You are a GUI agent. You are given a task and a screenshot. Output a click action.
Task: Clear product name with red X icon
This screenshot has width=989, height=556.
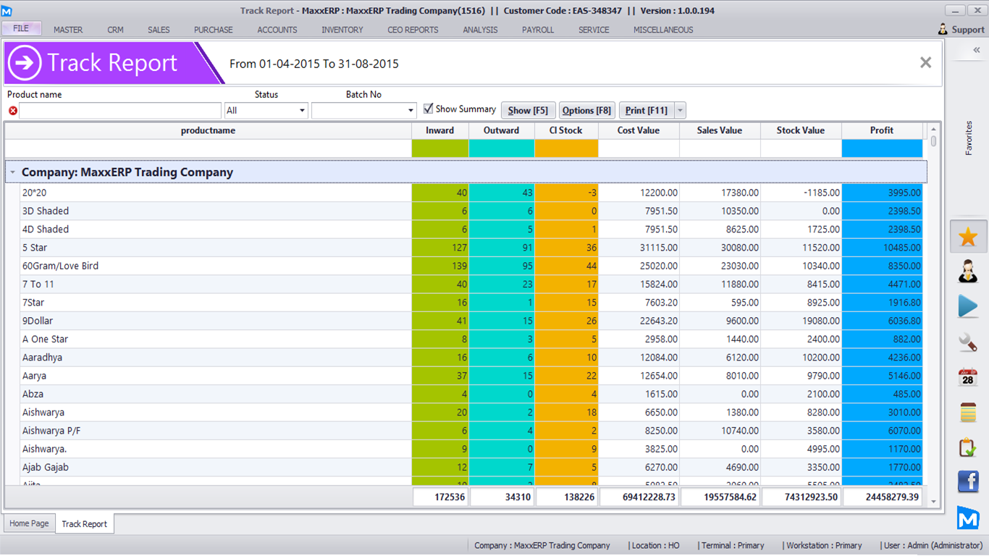click(12, 111)
